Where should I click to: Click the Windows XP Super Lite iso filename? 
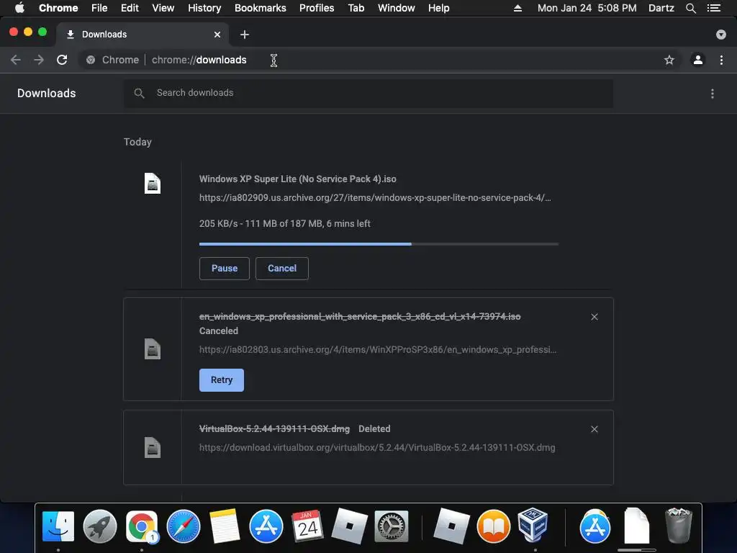(x=297, y=179)
